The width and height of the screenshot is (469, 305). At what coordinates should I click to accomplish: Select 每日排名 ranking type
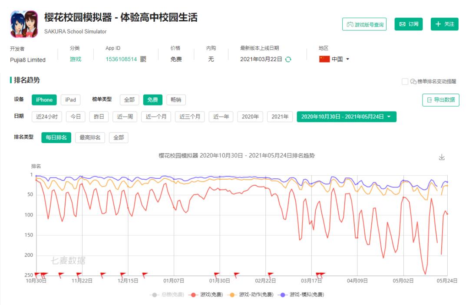pos(56,138)
